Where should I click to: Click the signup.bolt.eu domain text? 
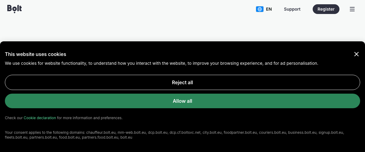click(x=331, y=133)
